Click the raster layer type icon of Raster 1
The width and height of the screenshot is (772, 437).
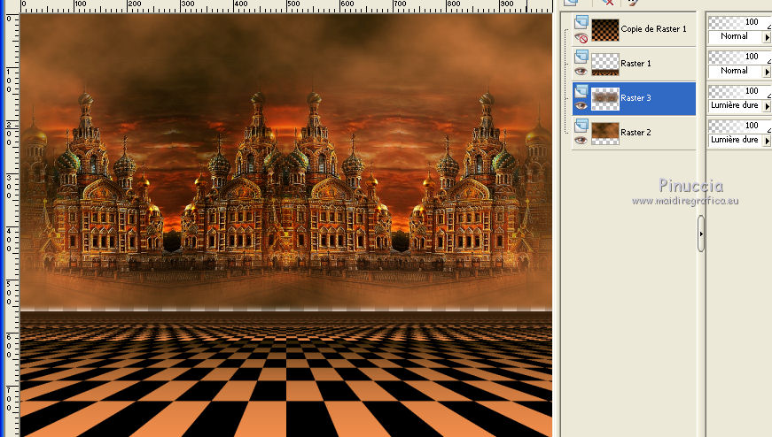[x=581, y=57]
